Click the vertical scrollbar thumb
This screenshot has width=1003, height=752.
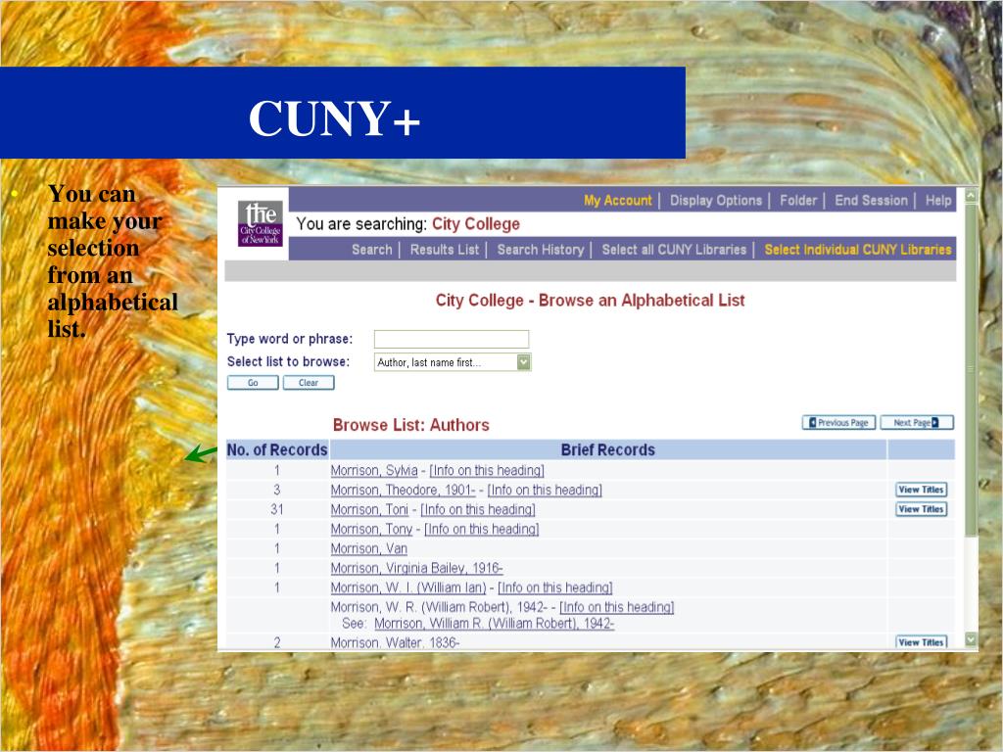tap(971, 369)
